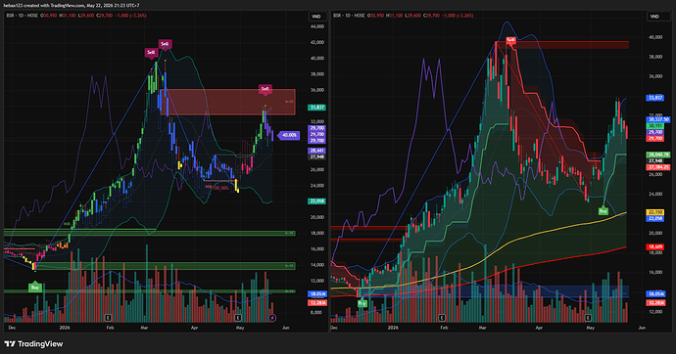Click the hebax123 created with TradingView.com header text
The width and height of the screenshot is (676, 354).
pyautogui.click(x=72, y=5)
